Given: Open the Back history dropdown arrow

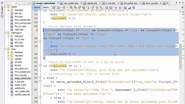Looking at the screenshot, I should click(x=61, y=8).
